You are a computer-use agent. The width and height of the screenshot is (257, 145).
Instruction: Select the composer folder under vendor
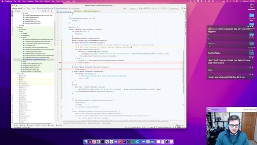23,84
